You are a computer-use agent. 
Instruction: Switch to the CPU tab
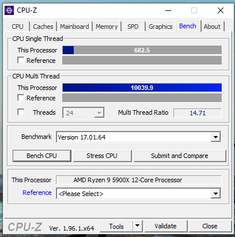tap(17, 27)
